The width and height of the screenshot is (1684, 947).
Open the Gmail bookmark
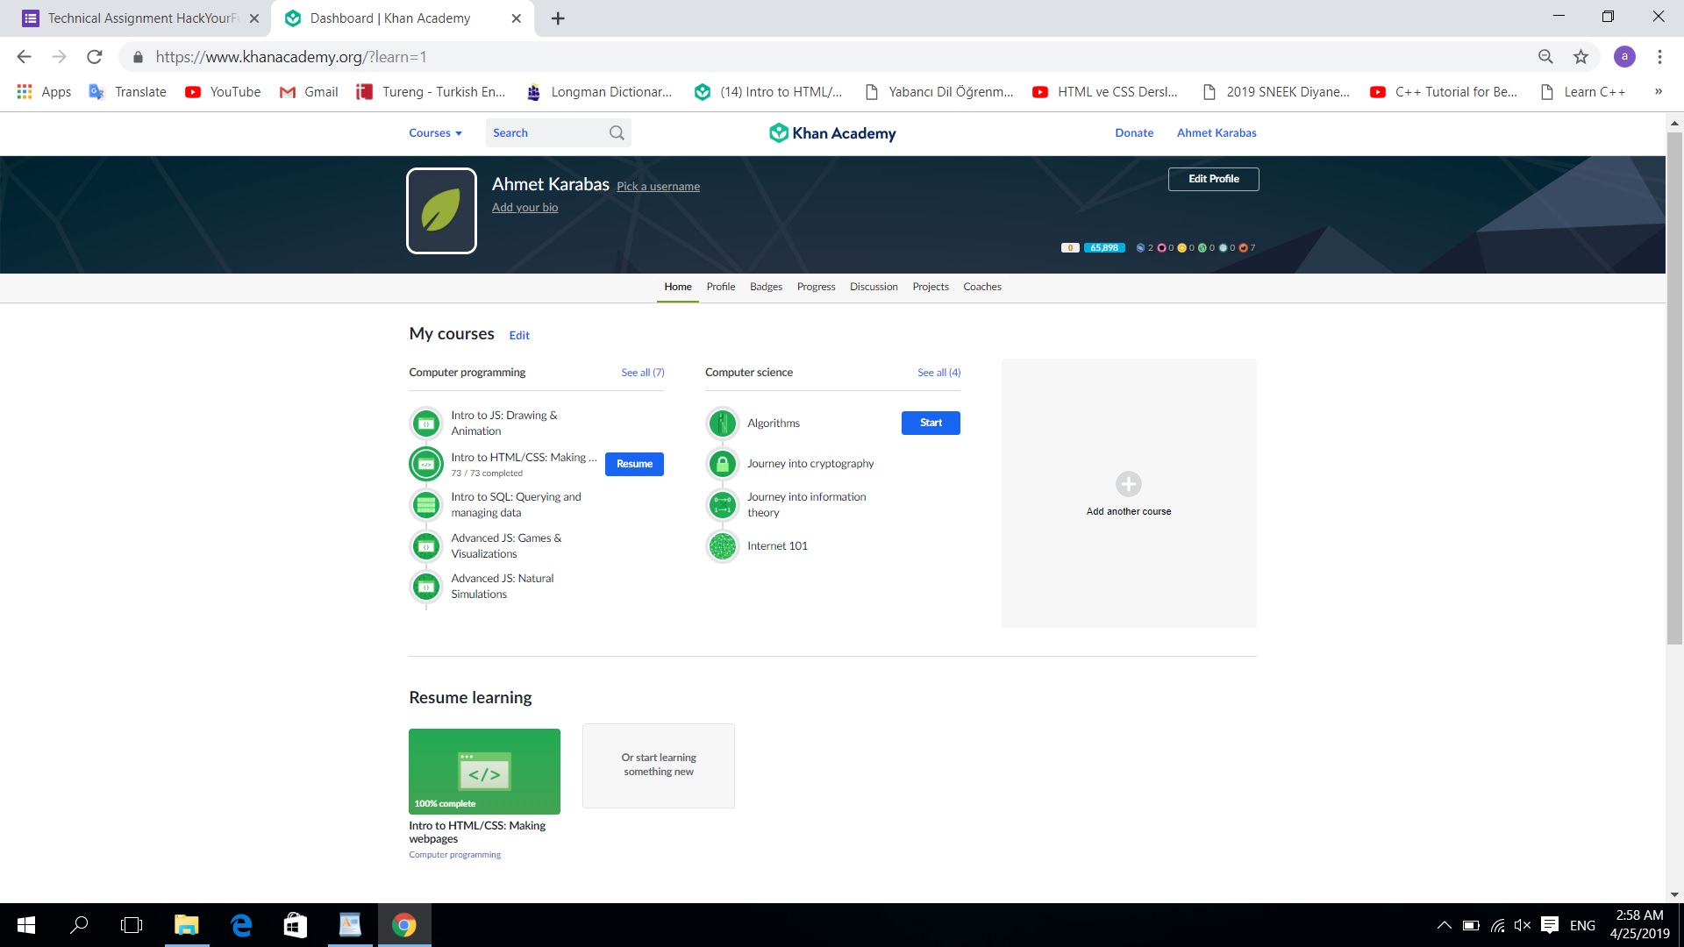coord(309,92)
